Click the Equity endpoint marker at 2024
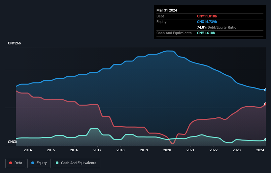271x173 pixels. click(265, 90)
